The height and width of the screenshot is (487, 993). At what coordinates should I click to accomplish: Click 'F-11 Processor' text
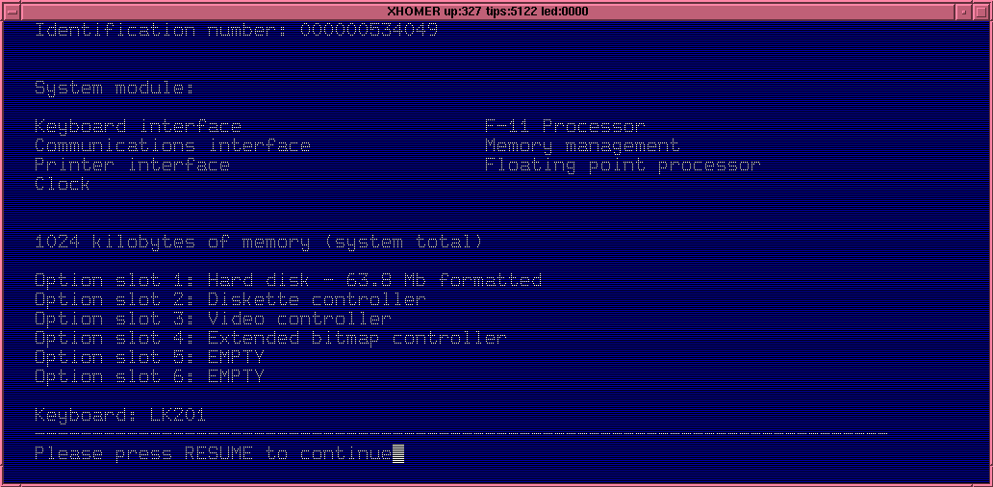pyautogui.click(x=565, y=126)
